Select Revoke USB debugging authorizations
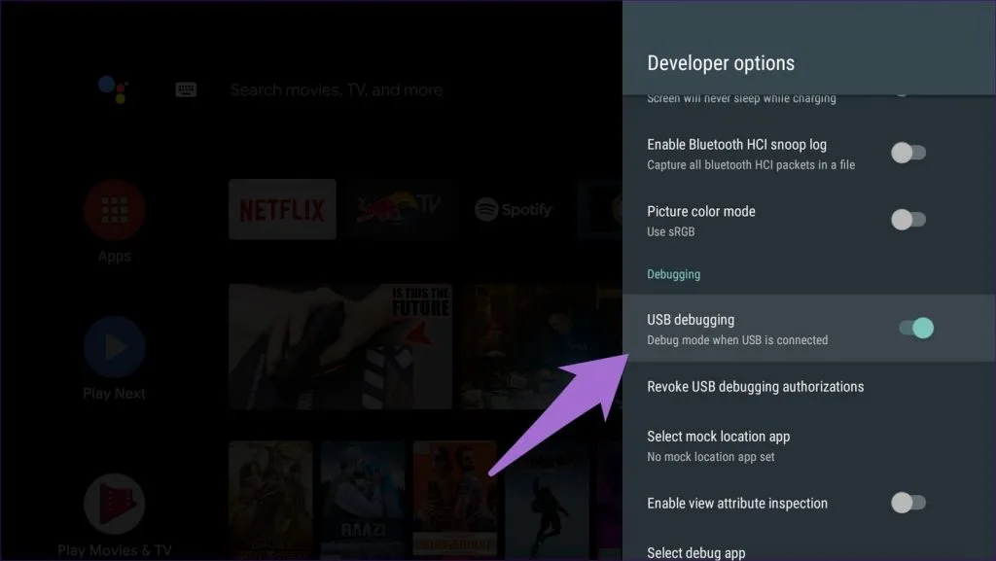Viewport: 996px width, 561px height. point(755,387)
